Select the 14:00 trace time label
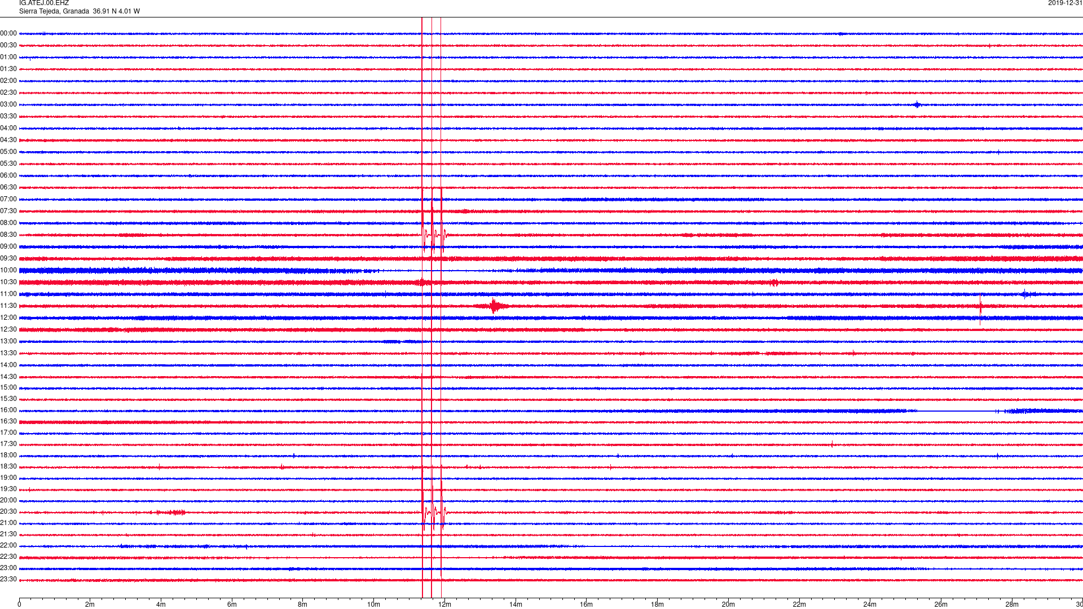 pyautogui.click(x=8, y=365)
